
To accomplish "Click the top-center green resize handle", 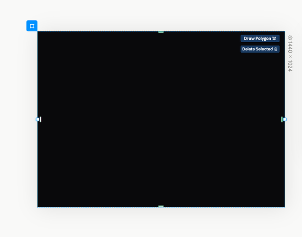I will coord(161,32).
